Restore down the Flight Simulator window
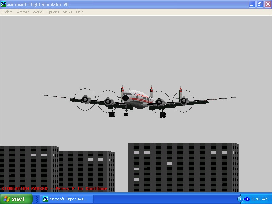Image resolution: width=272 pixels, height=204 pixels. [x=260, y=4]
